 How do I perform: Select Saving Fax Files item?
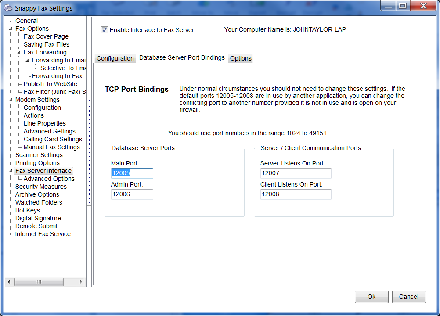tap(46, 44)
